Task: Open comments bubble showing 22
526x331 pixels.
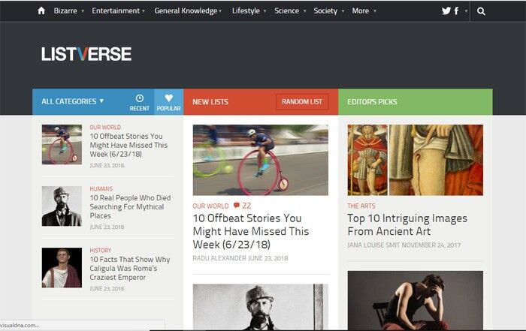Action: pyautogui.click(x=242, y=206)
